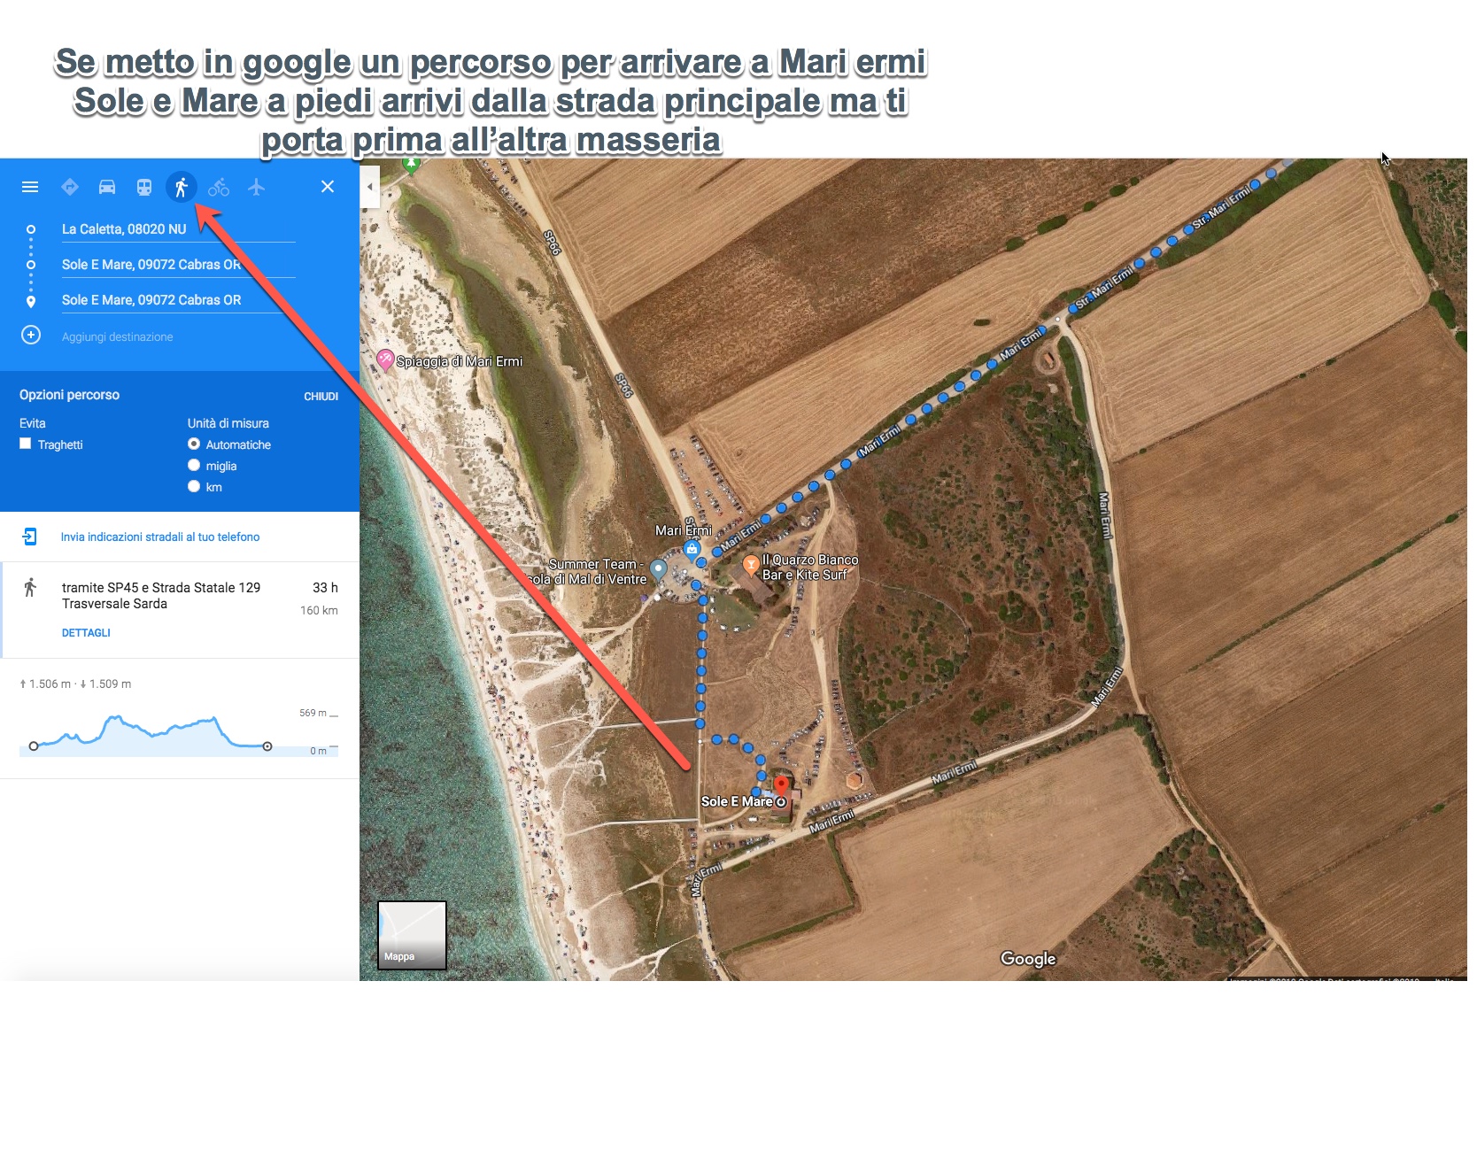Toggle the Traghetti avoid checkbox

pos(26,444)
